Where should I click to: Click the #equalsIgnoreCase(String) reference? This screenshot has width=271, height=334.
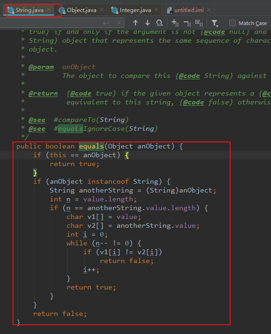106,128
